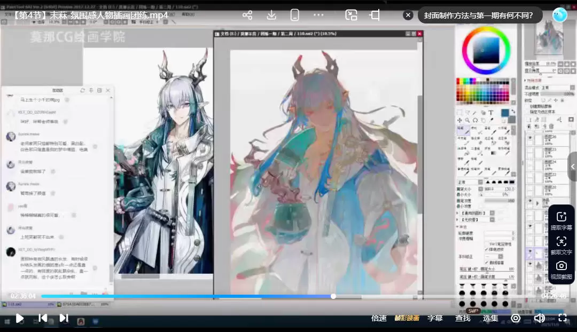Select the magic wand tool in SAI

[x=475, y=113]
